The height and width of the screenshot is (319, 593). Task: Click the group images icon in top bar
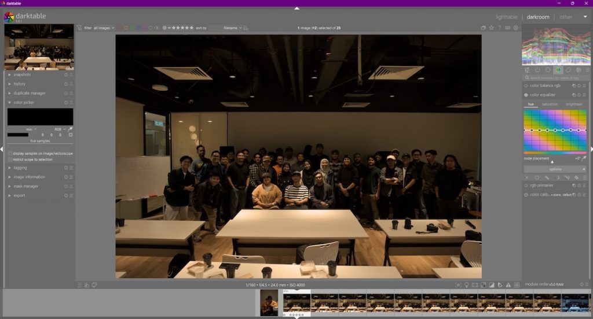pyautogui.click(x=483, y=28)
